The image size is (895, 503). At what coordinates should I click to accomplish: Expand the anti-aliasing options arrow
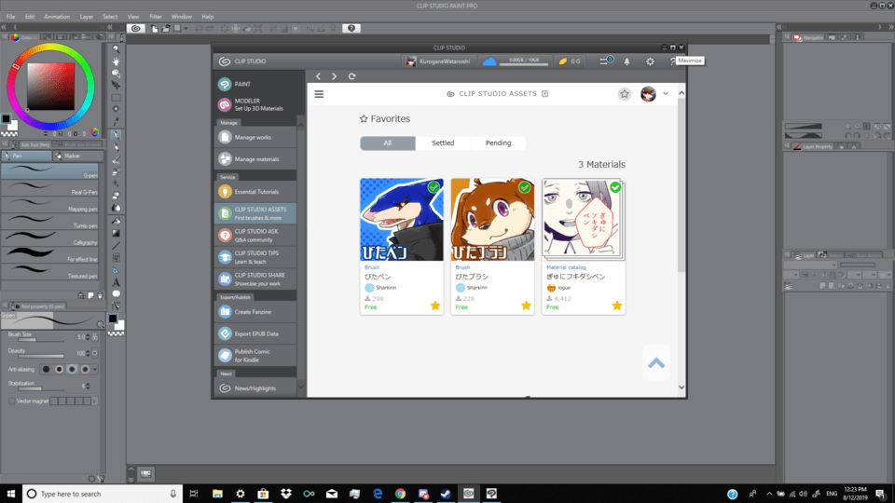tap(95, 370)
